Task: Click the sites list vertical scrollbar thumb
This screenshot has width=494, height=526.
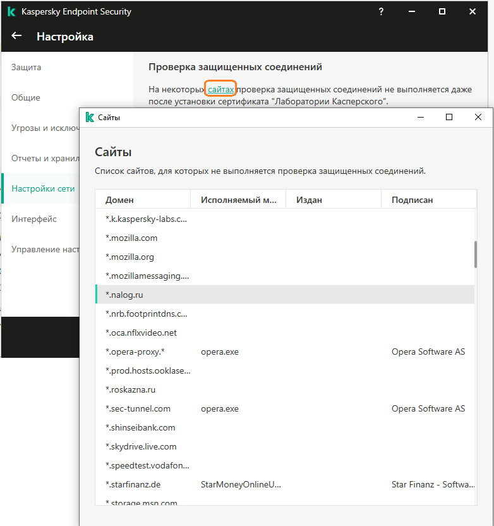Action: point(475,254)
